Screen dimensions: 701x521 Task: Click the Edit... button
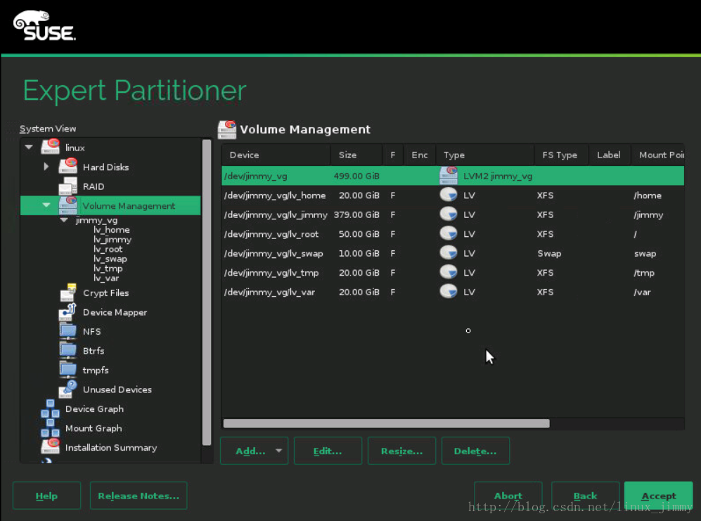328,451
